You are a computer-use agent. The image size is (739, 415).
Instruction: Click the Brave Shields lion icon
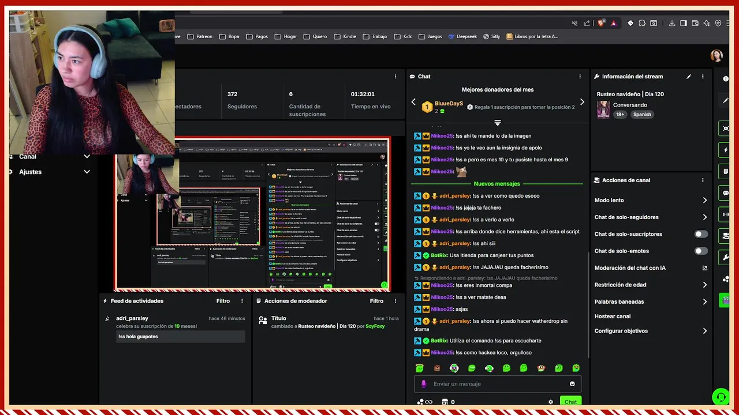pos(601,23)
